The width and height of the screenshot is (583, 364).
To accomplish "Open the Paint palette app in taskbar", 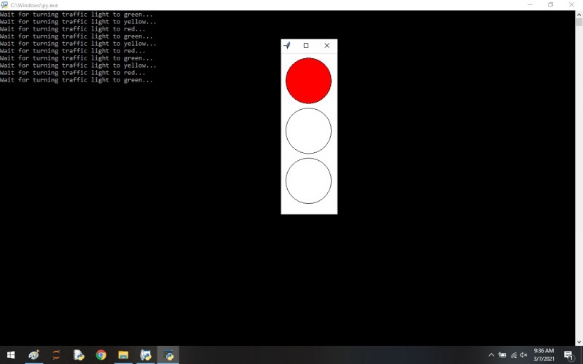I will tap(34, 355).
